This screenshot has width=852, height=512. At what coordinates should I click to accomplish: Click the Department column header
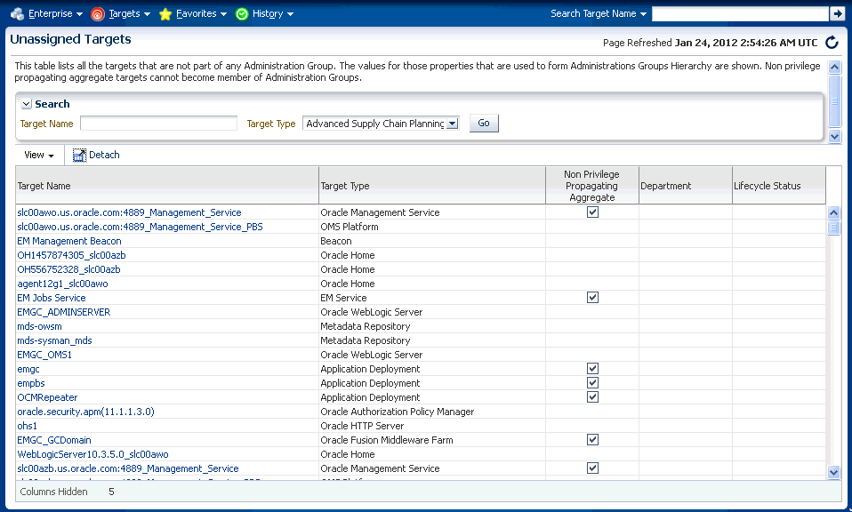(685, 186)
